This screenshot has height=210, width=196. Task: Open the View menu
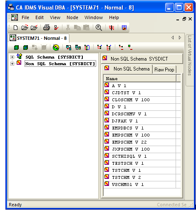tap(55, 17)
